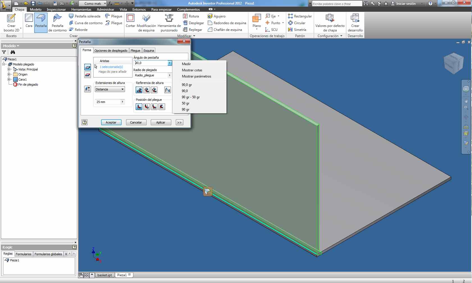Select Chaflán de esquina tool
This screenshot has width=472, height=283.
225,30
